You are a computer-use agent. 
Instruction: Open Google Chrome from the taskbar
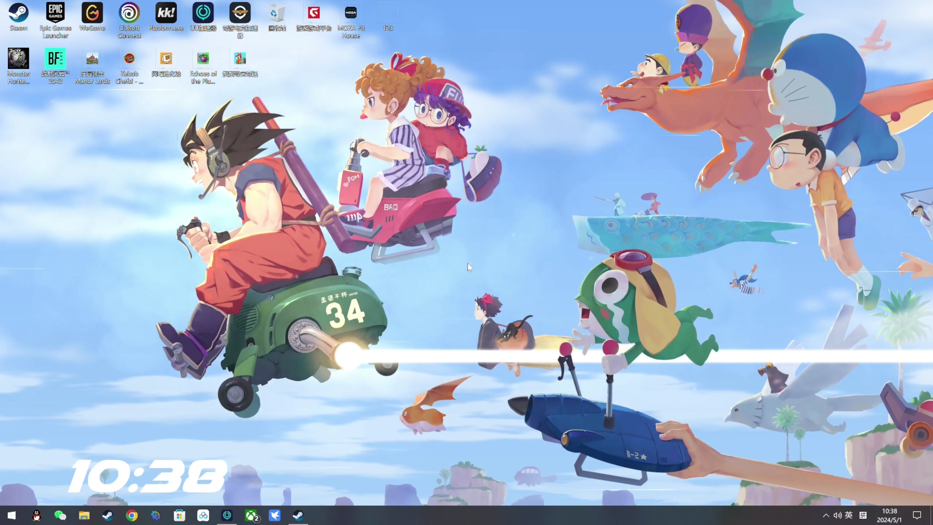coord(132,515)
